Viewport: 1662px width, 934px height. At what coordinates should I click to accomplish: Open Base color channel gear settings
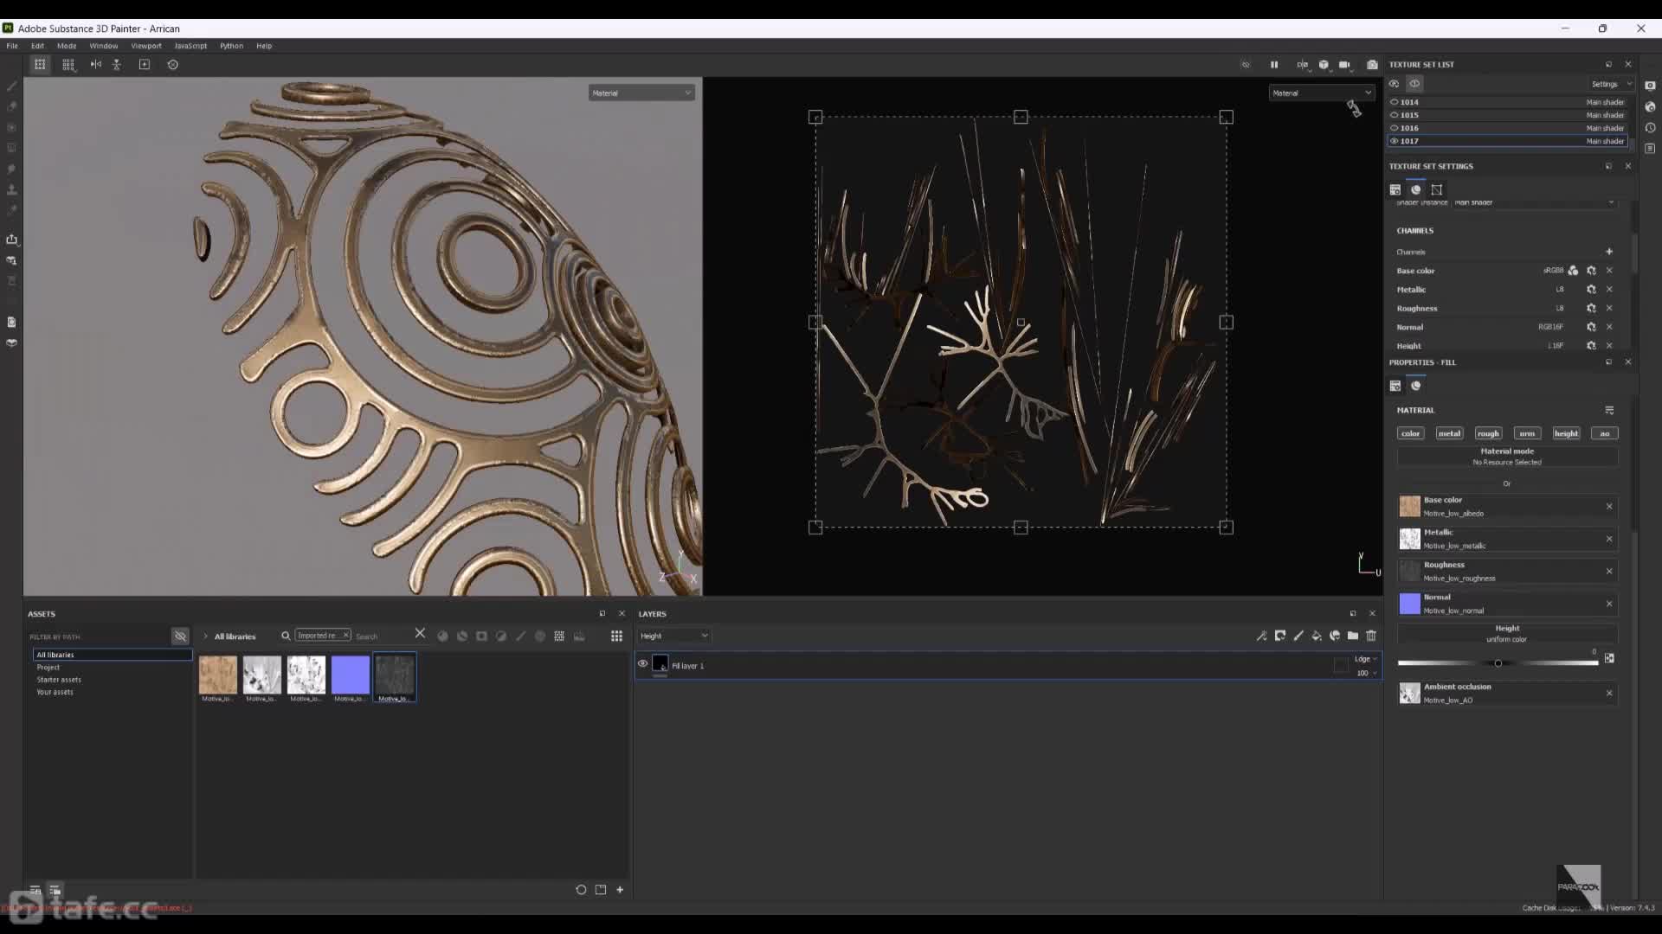[x=1591, y=271]
